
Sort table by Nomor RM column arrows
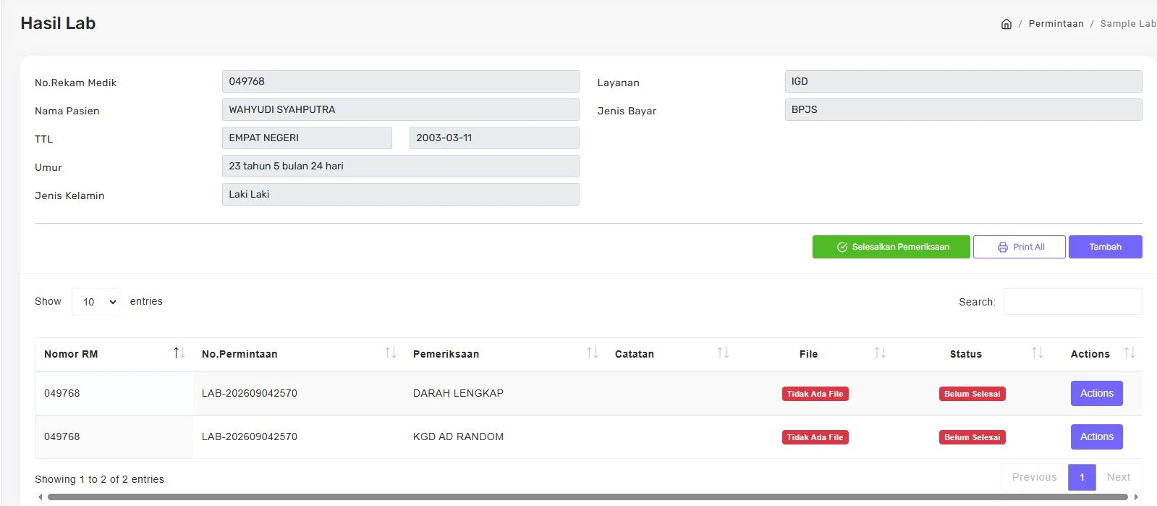179,353
